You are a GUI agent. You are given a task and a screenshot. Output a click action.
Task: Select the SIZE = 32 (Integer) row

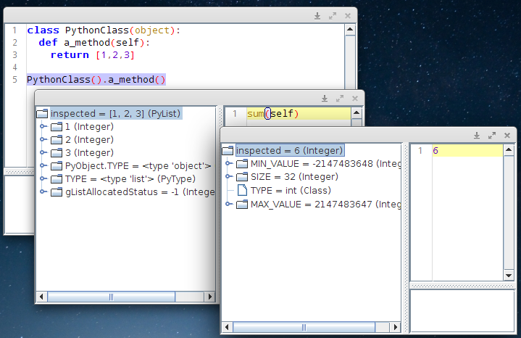(294, 177)
